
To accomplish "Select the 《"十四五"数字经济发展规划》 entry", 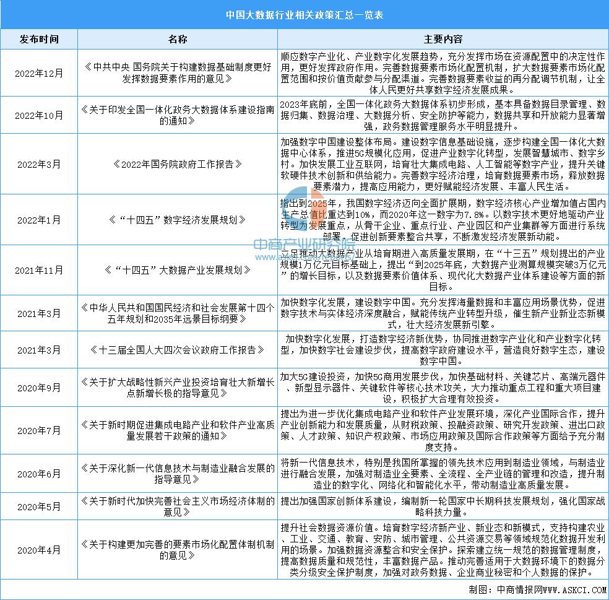I will click(x=178, y=219).
